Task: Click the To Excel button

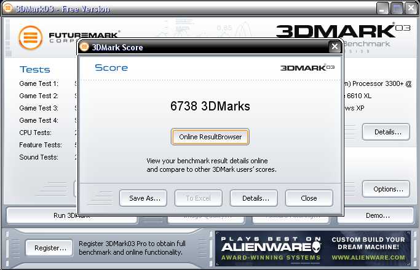Action: pos(199,198)
